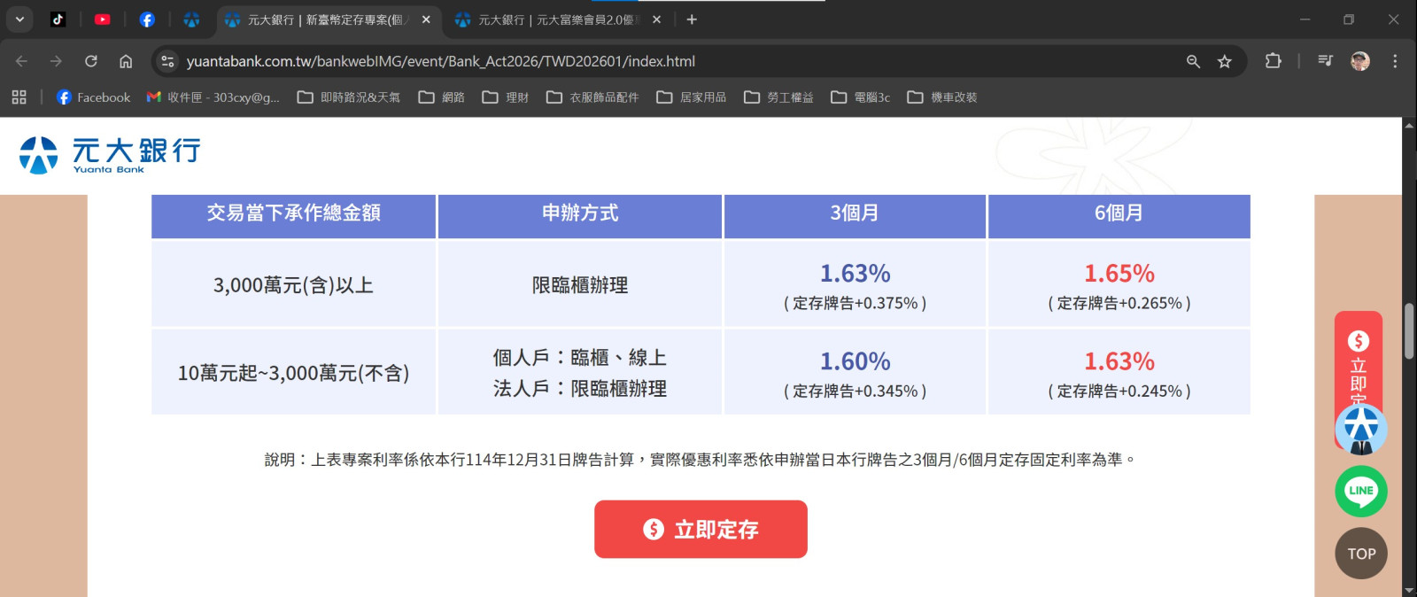This screenshot has height=597, width=1417.
Task: Open the YouTube pinned tab
Action: 103,19
